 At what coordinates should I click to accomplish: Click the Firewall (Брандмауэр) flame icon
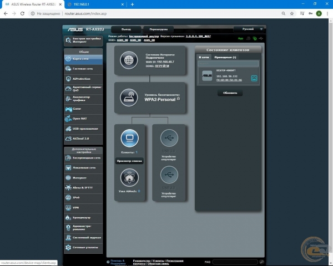click(68, 218)
